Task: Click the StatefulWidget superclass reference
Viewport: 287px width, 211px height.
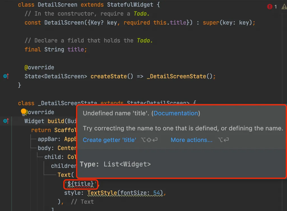Action: [x=131, y=4]
